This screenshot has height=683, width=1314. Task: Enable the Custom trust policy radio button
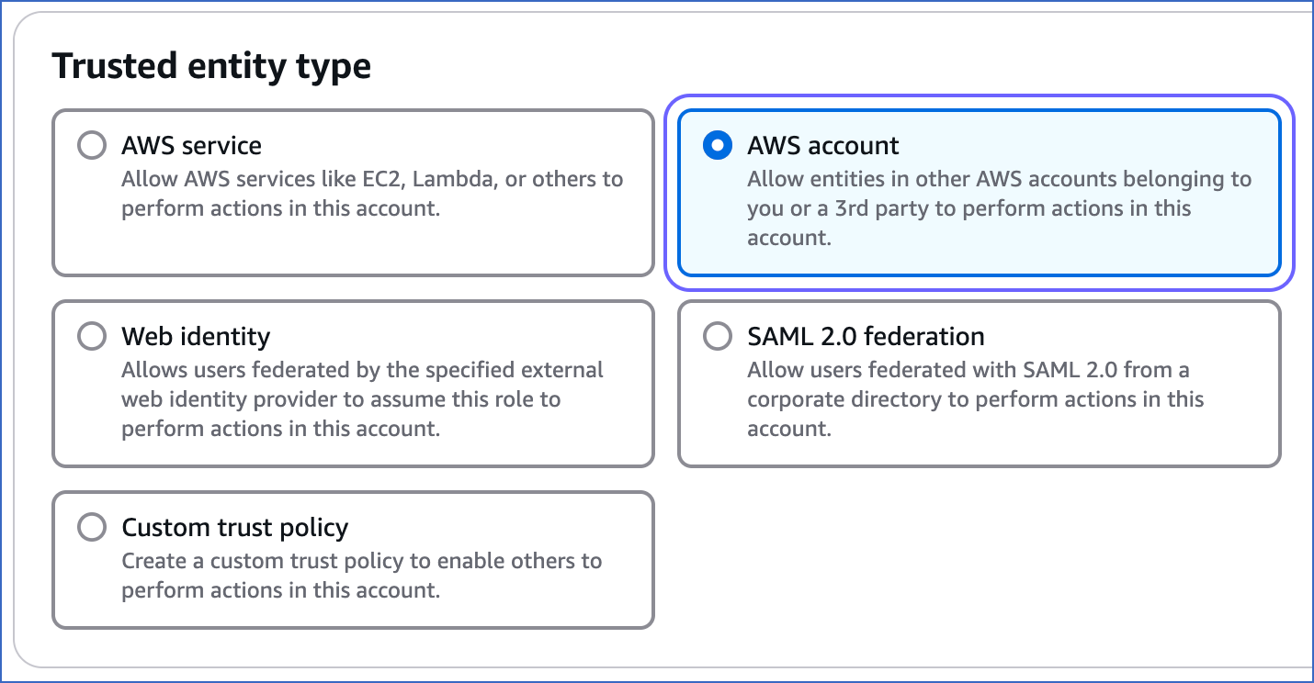[x=92, y=528]
